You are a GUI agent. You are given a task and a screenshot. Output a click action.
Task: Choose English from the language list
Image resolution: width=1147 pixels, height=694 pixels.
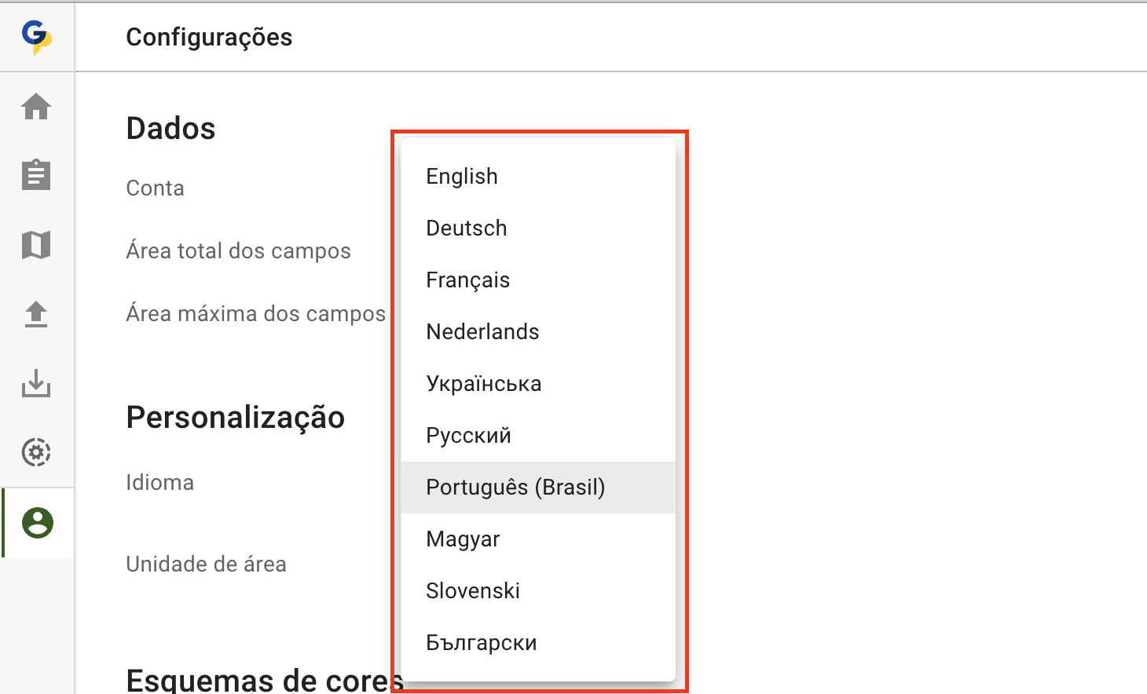(x=462, y=177)
